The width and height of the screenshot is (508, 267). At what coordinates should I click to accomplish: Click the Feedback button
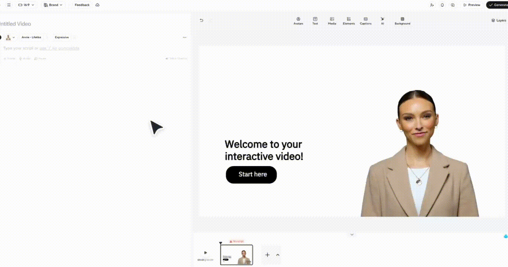coord(82,5)
